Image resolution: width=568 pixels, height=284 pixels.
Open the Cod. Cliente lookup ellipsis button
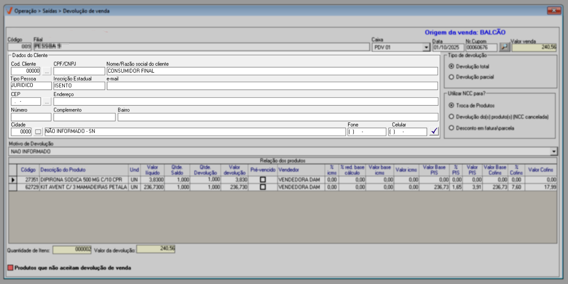pos(47,71)
